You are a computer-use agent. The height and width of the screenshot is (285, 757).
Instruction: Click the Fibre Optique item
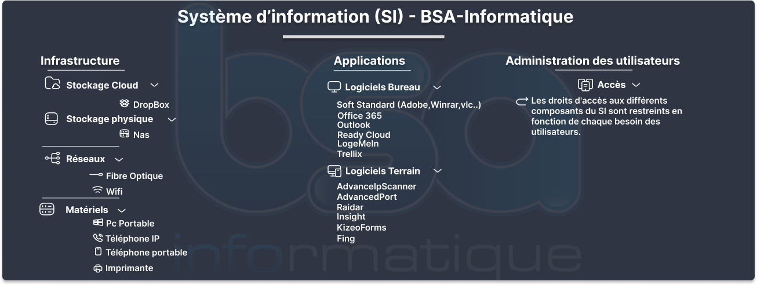coord(134,176)
